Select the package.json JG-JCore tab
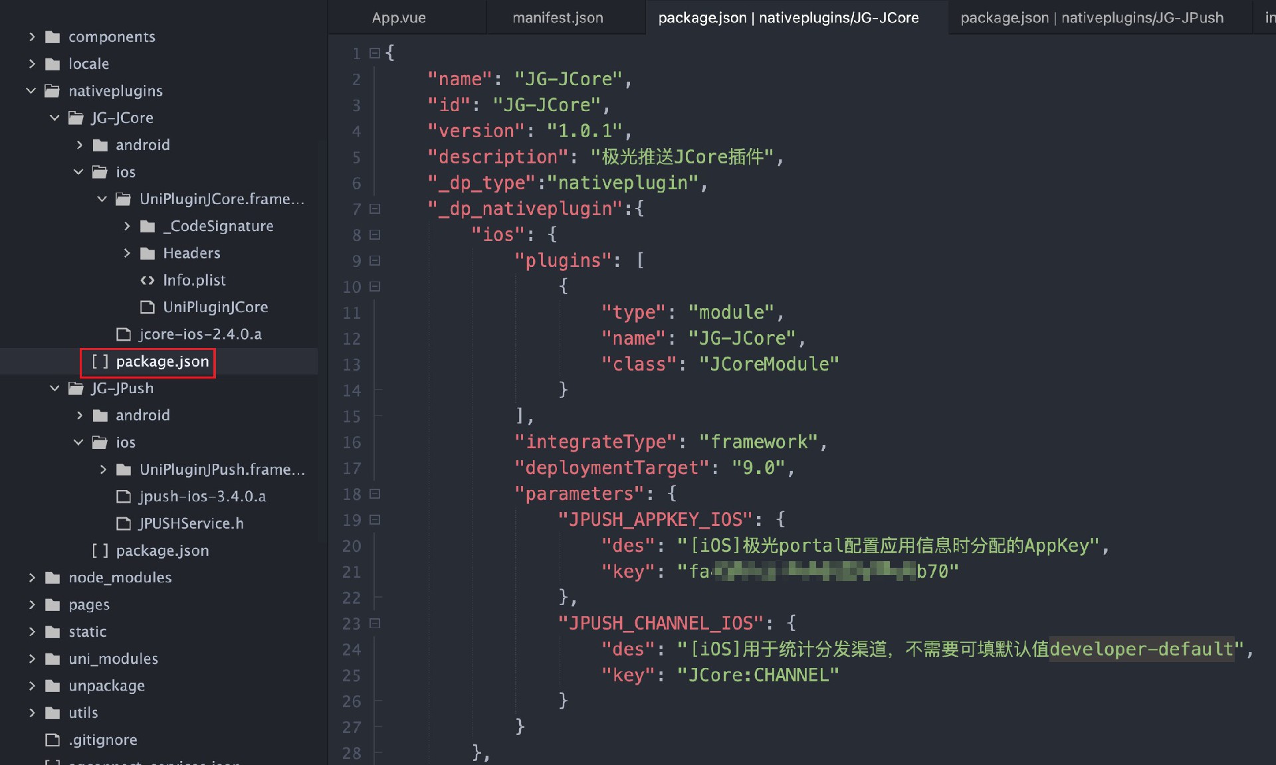1276x765 pixels. click(x=788, y=18)
